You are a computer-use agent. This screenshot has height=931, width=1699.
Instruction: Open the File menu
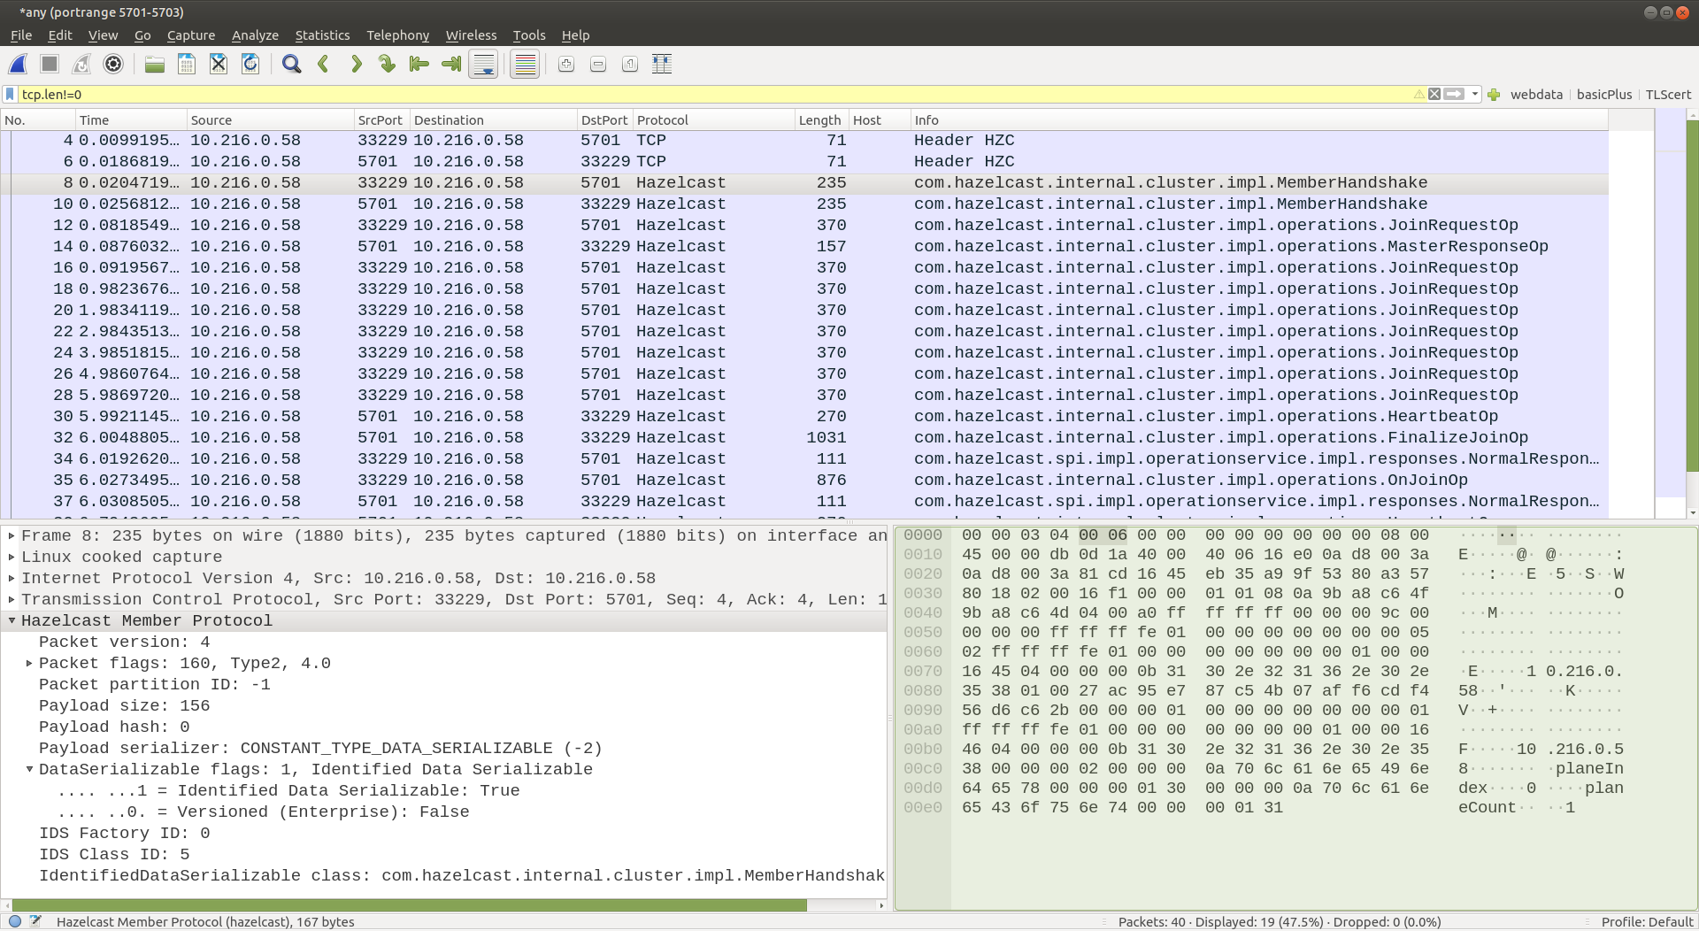(x=21, y=35)
